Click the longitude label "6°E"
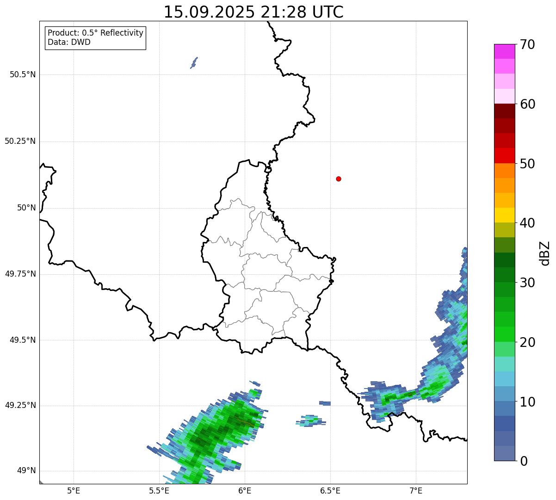This screenshot has width=556, height=500. tap(245, 490)
